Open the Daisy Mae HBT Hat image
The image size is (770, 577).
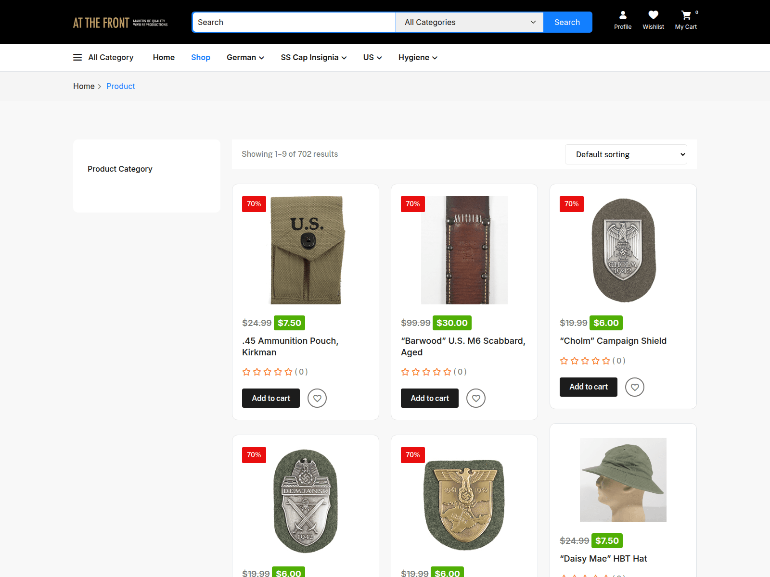623,480
